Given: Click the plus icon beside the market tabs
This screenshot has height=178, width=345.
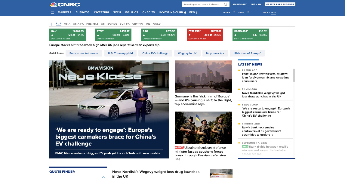Looking at the screenshot, I should click(51, 24).
